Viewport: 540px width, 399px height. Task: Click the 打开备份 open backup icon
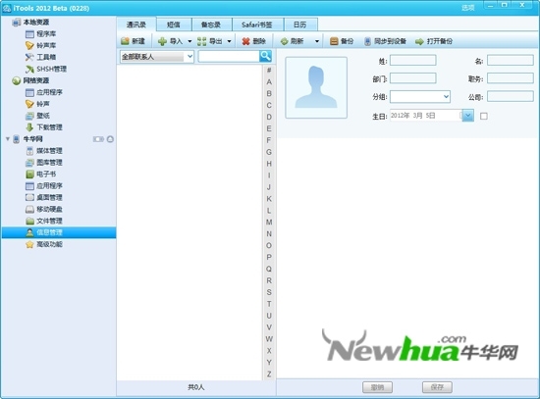click(419, 41)
